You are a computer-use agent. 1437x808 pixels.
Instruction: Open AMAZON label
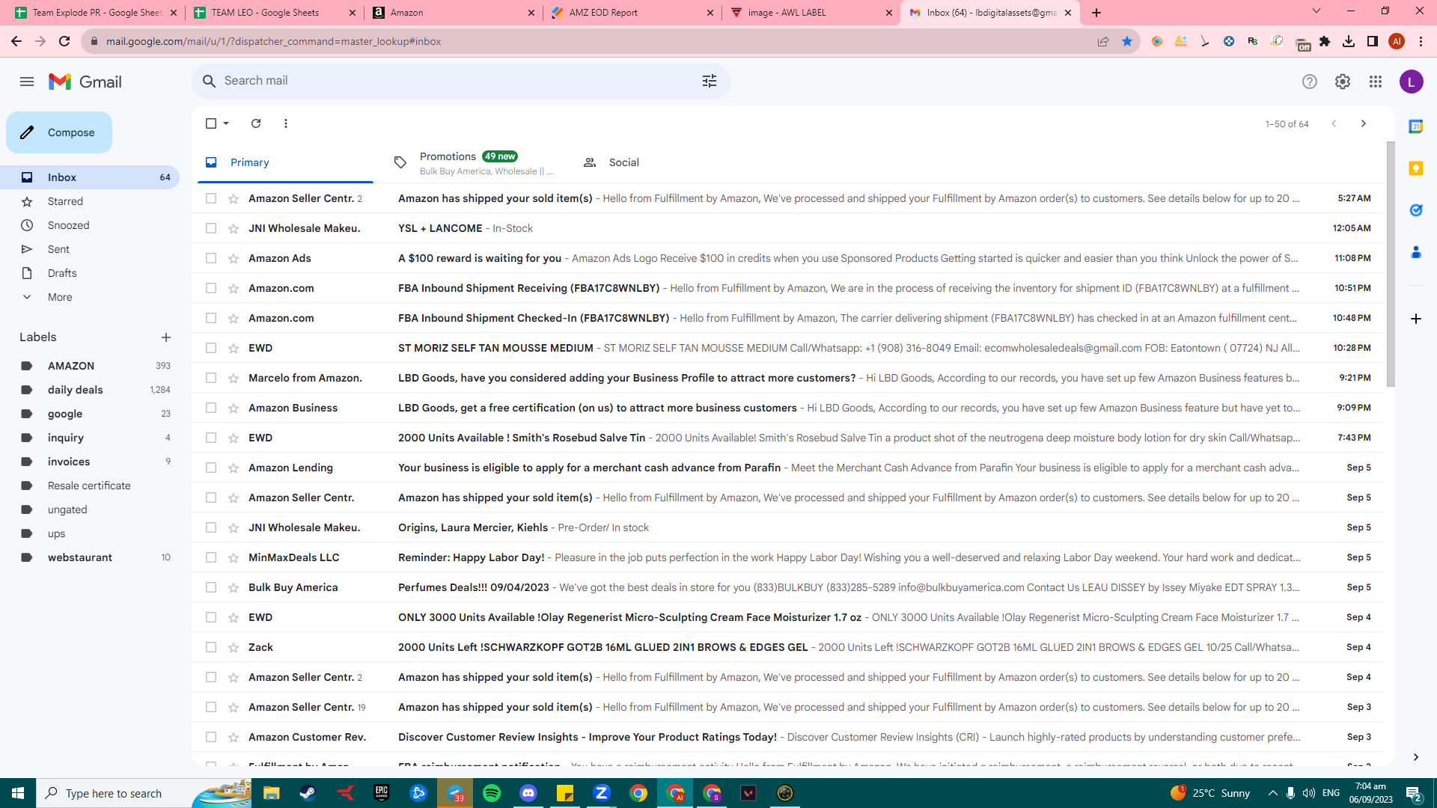coord(90,366)
